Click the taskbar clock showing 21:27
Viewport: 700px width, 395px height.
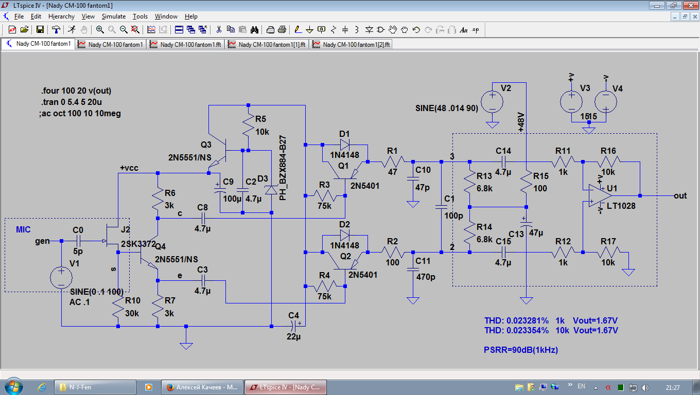click(x=673, y=387)
